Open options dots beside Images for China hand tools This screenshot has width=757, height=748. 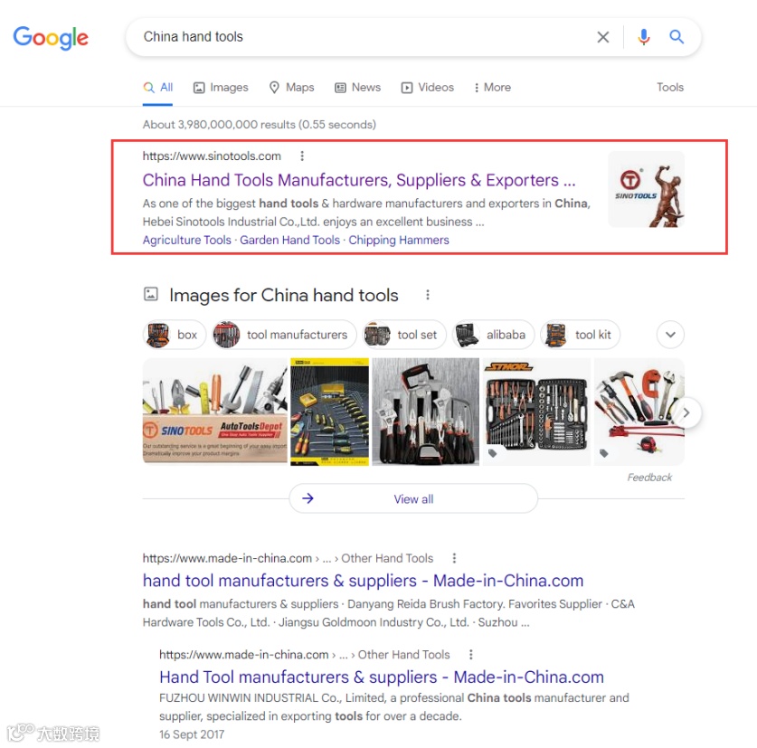(x=427, y=295)
